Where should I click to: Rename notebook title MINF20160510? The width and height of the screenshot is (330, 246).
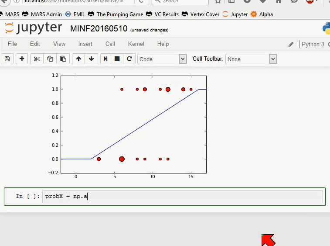(x=99, y=29)
